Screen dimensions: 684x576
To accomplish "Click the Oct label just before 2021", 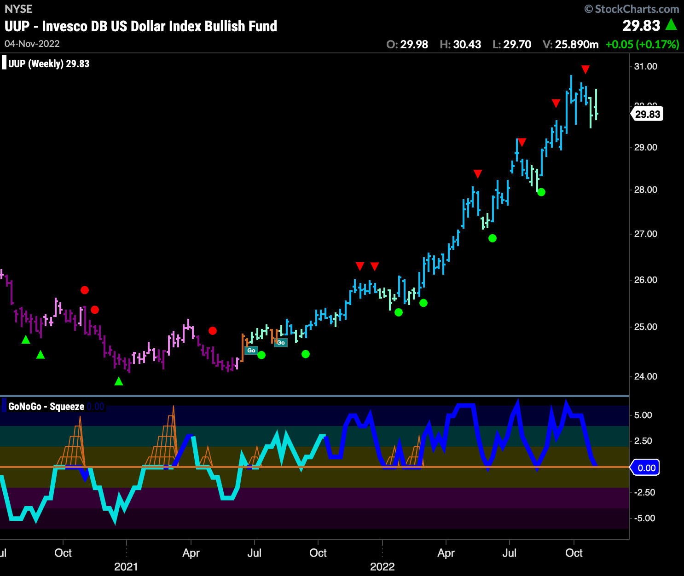I will [x=63, y=553].
